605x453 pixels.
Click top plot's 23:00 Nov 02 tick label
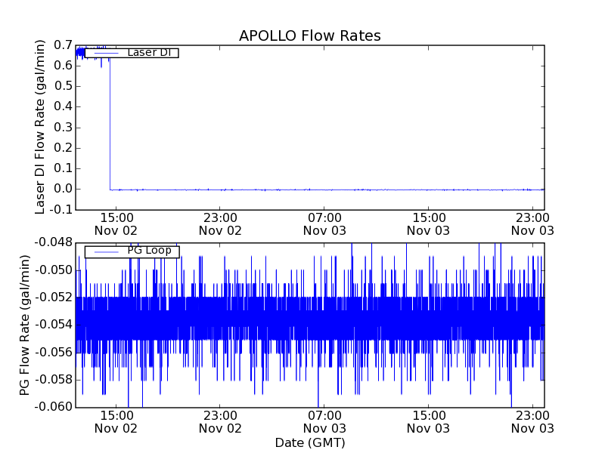(x=220, y=223)
